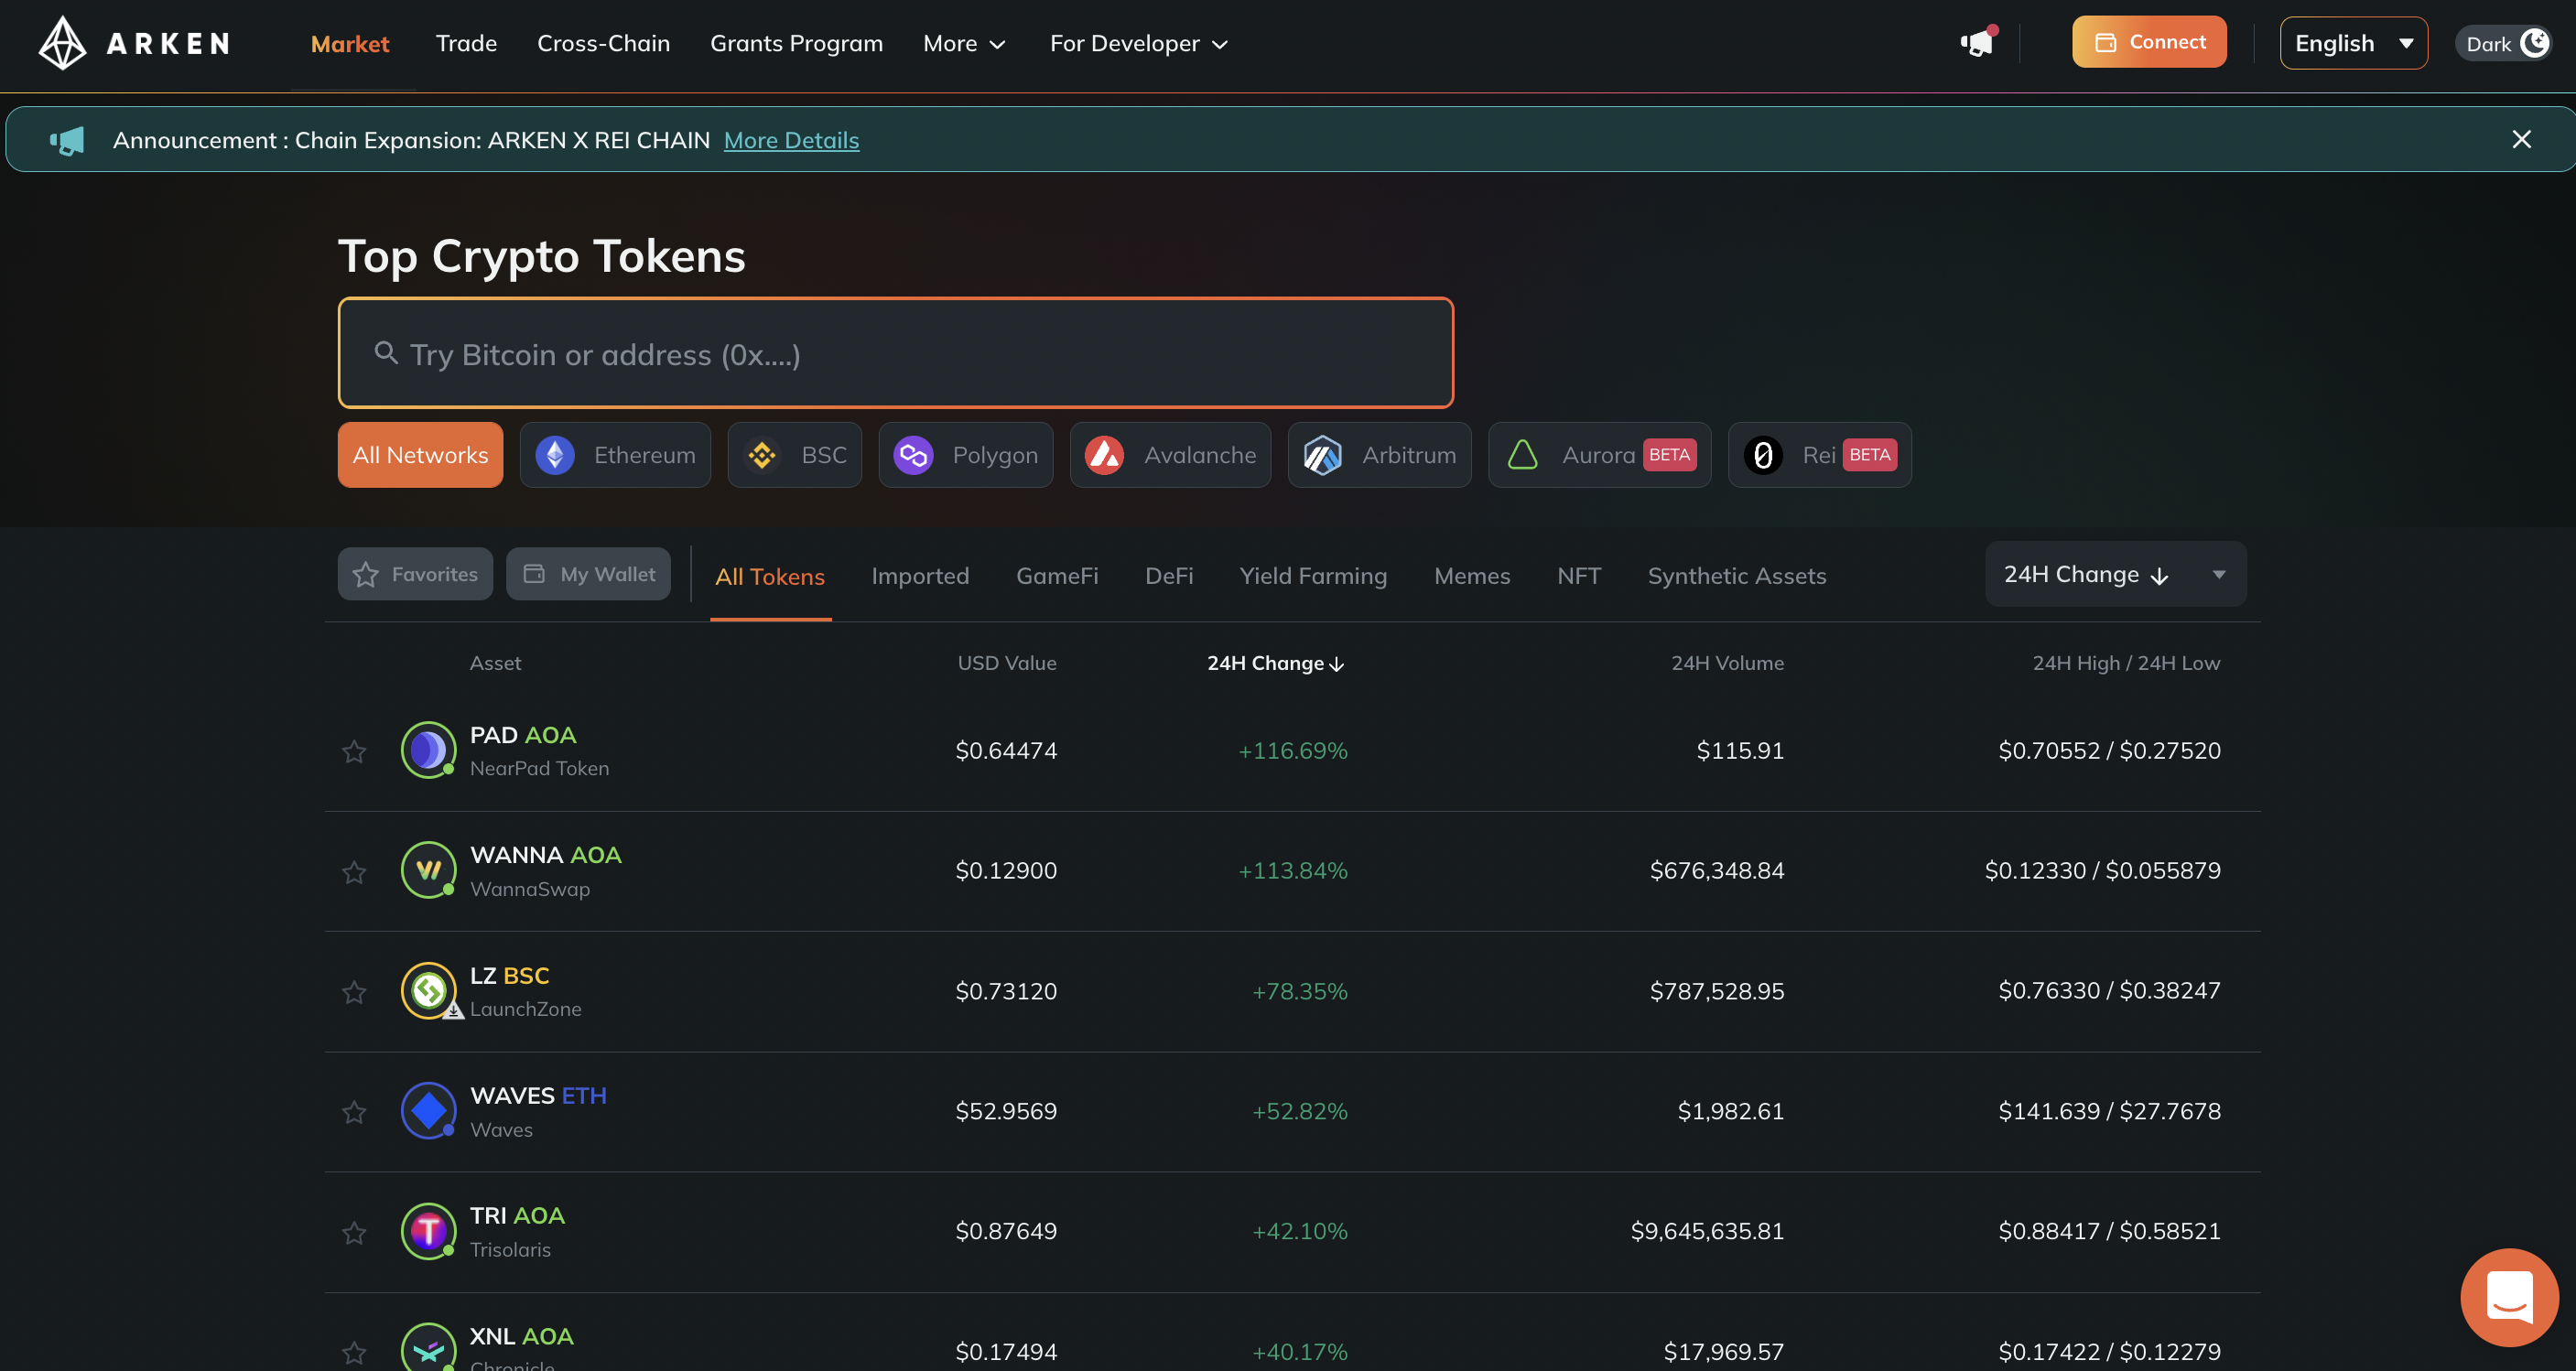Expand the More menu
The width and height of the screenshot is (2576, 1371).
tap(964, 44)
